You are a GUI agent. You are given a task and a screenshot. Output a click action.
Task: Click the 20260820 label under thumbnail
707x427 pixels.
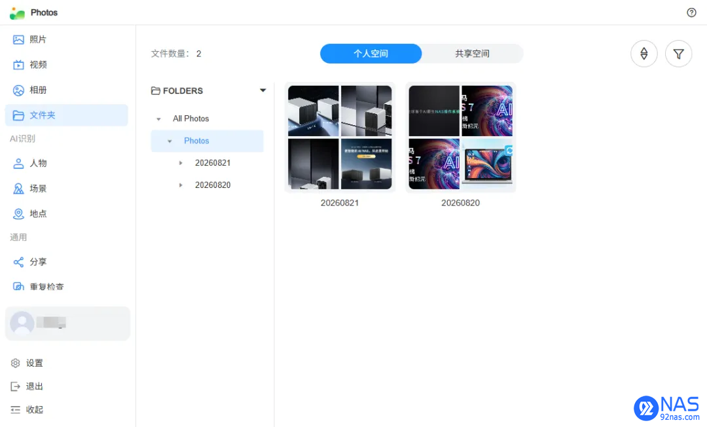coord(460,203)
